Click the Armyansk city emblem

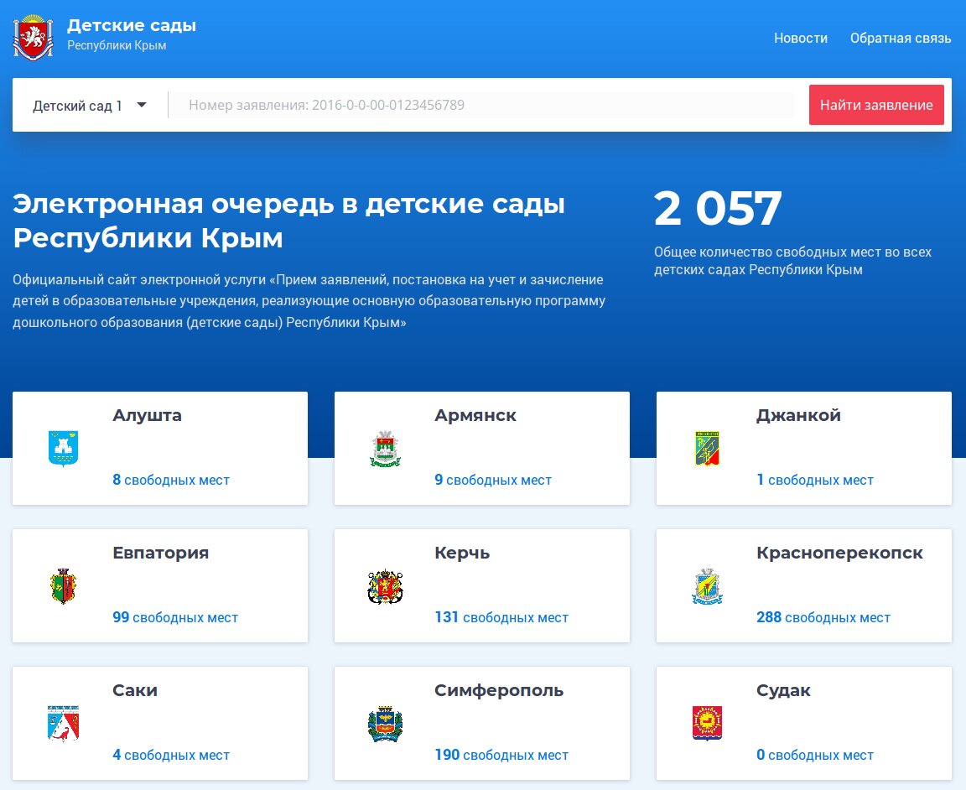pos(385,448)
